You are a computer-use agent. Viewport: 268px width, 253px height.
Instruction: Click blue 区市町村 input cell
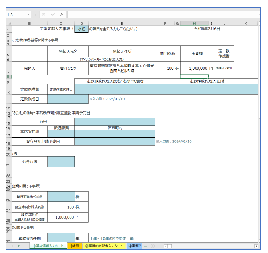115,133
